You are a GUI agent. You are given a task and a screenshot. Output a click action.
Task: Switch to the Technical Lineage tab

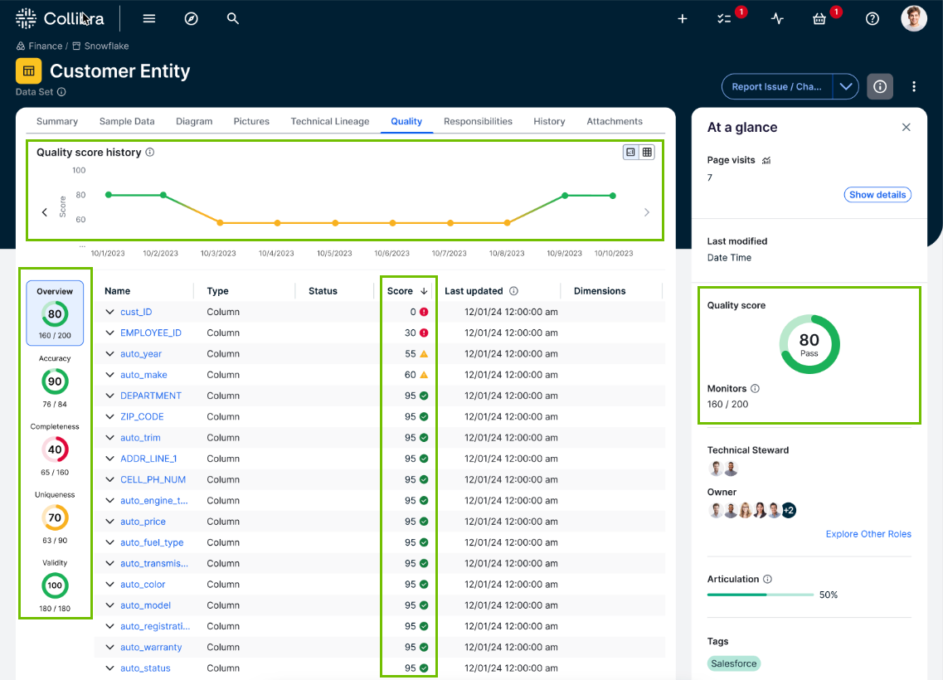coord(329,121)
